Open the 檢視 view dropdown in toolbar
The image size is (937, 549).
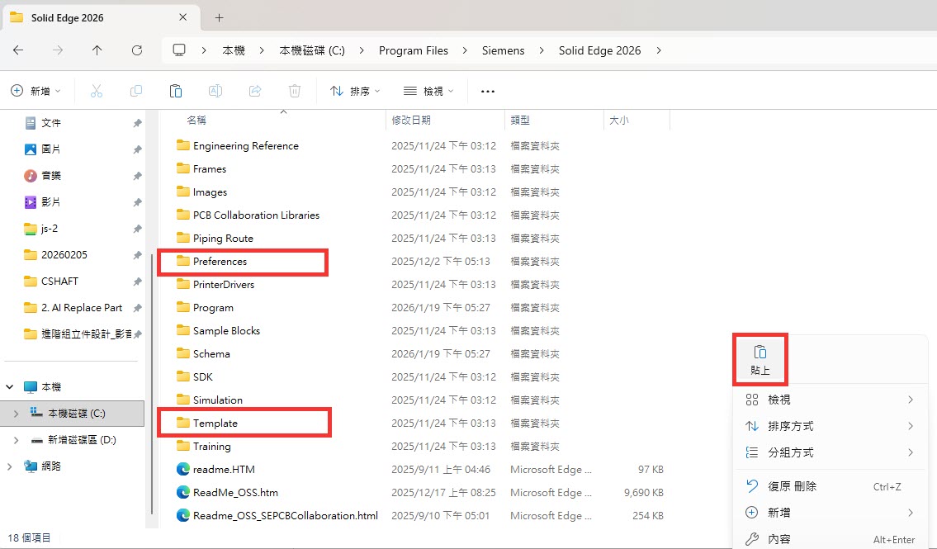click(428, 91)
